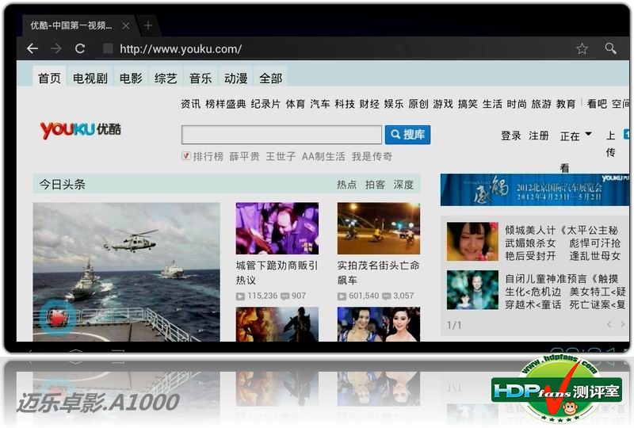Open the 2012北京国际汽车展览会 banner
634x428 pixels.
[x=534, y=190]
